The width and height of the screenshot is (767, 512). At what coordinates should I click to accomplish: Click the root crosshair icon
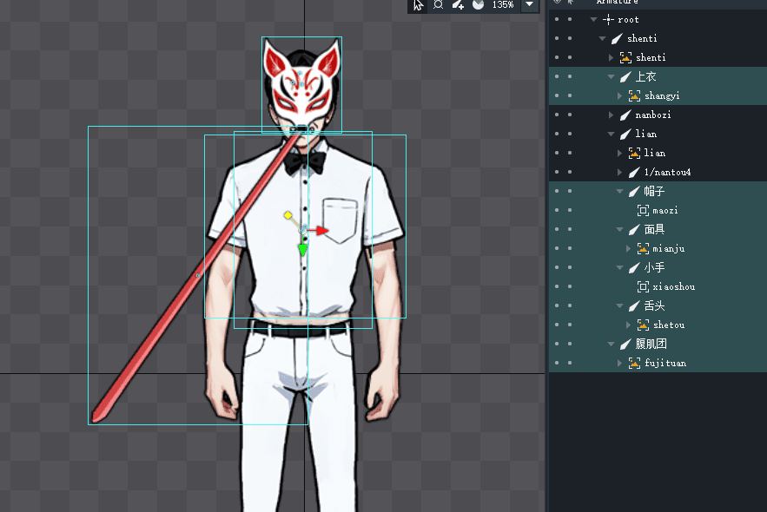(x=608, y=19)
